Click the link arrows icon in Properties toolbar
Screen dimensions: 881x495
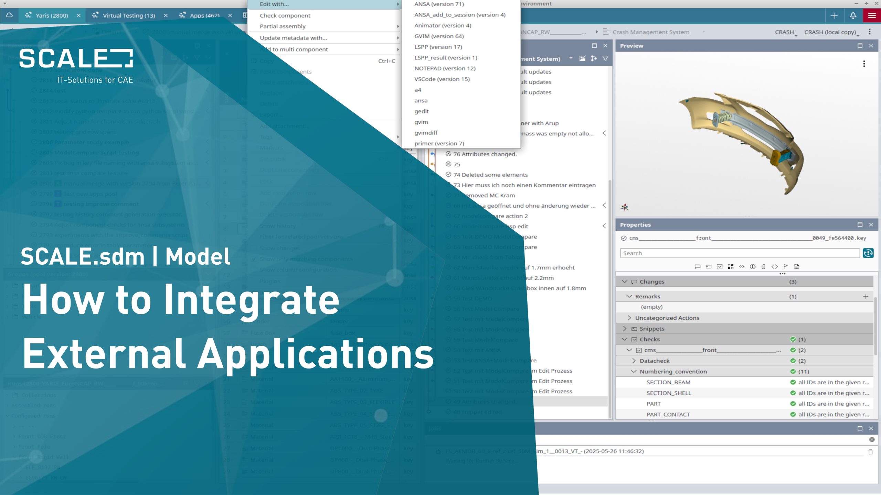coord(742,266)
